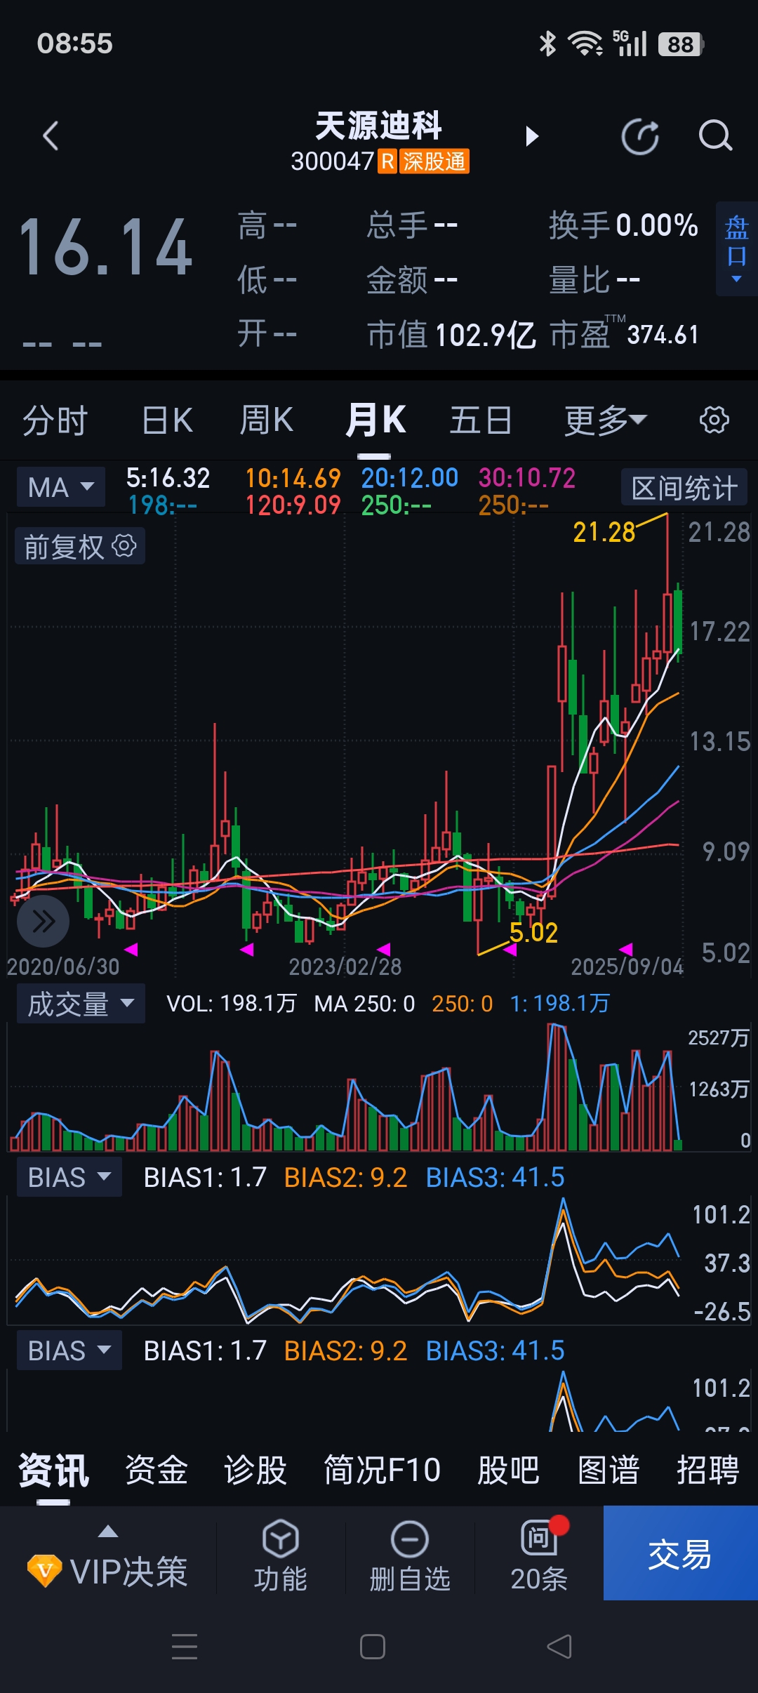Open the first BIAS indicator dropdown
Screen dimensions: 758x1693
point(69,1177)
